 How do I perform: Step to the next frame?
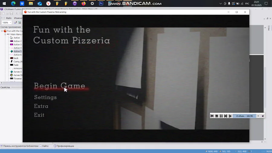(x=225, y=116)
